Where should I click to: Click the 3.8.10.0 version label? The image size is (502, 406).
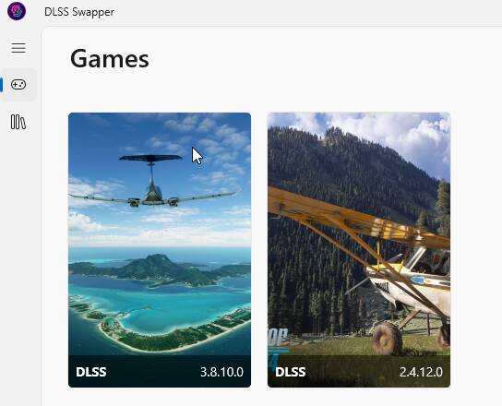pos(221,372)
